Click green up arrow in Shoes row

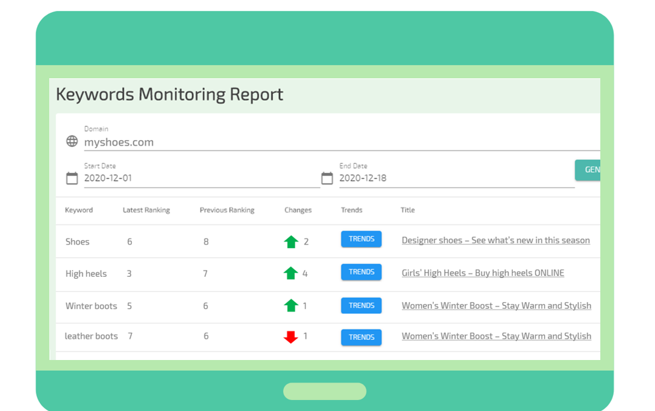[291, 242]
